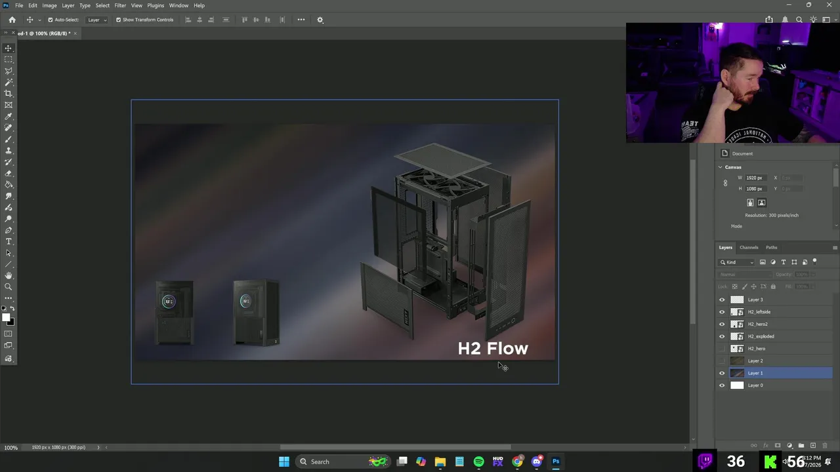This screenshot has height=472, width=840.
Task: Open the Image menu
Action: tap(49, 5)
